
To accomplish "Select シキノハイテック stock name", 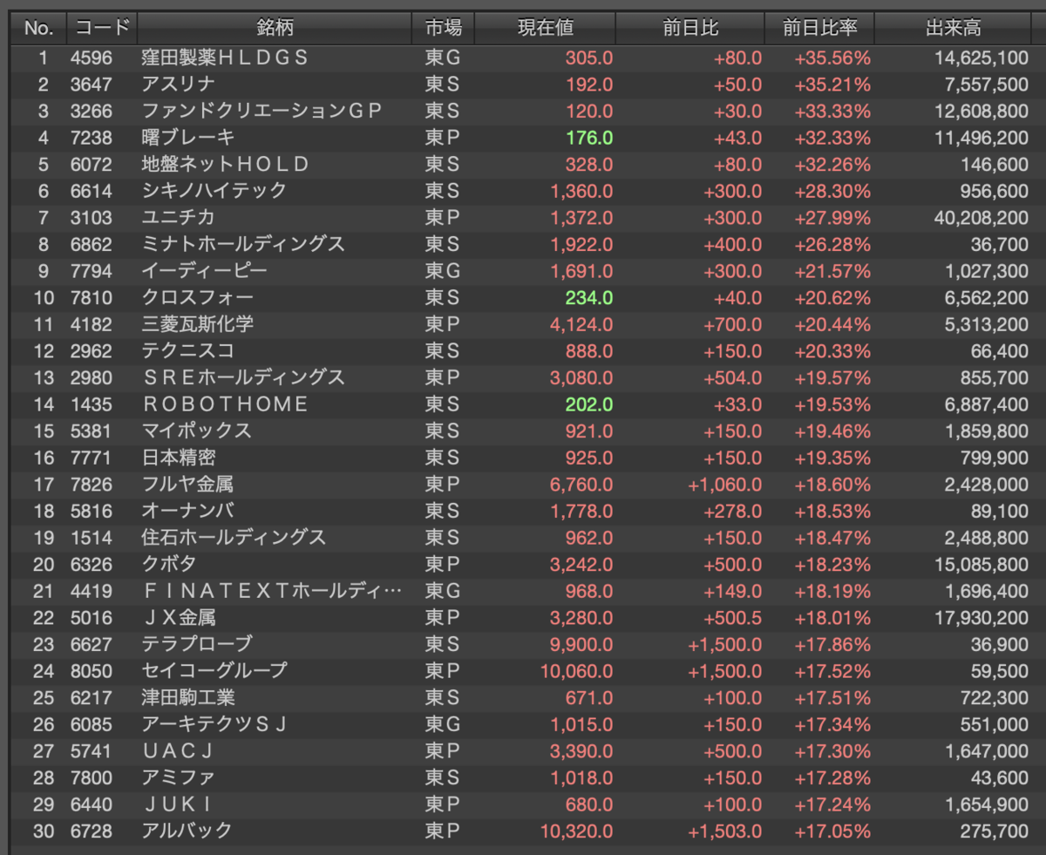I will click(x=214, y=191).
